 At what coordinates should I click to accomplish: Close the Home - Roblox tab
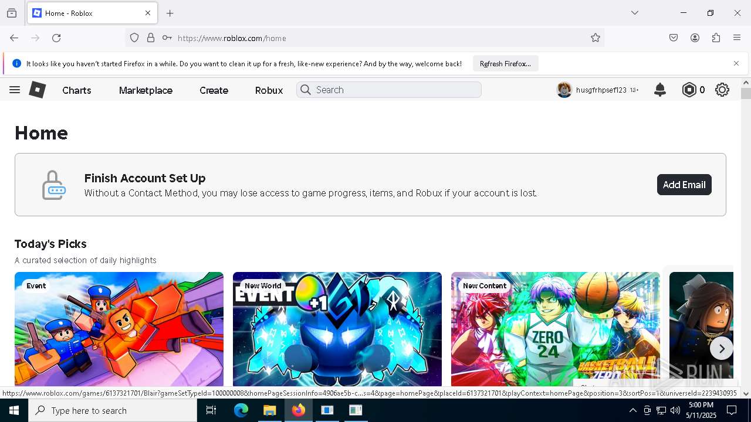(x=148, y=13)
